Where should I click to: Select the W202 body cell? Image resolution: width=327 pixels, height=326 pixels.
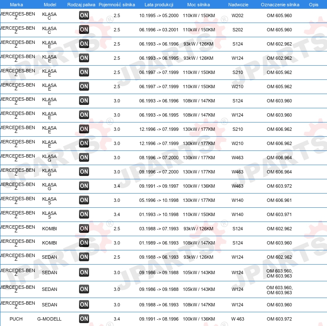(x=238, y=15)
